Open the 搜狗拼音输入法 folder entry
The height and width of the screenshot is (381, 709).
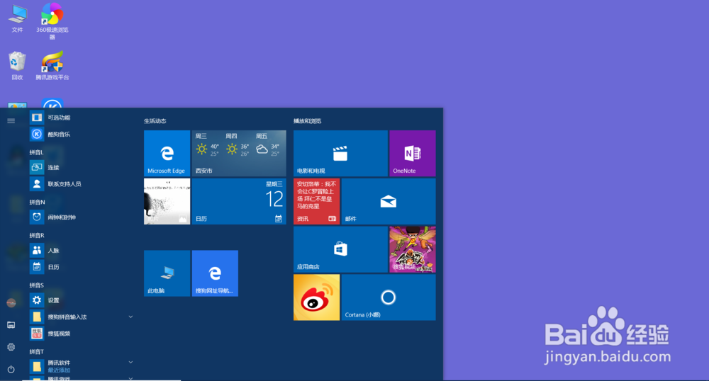pos(82,317)
